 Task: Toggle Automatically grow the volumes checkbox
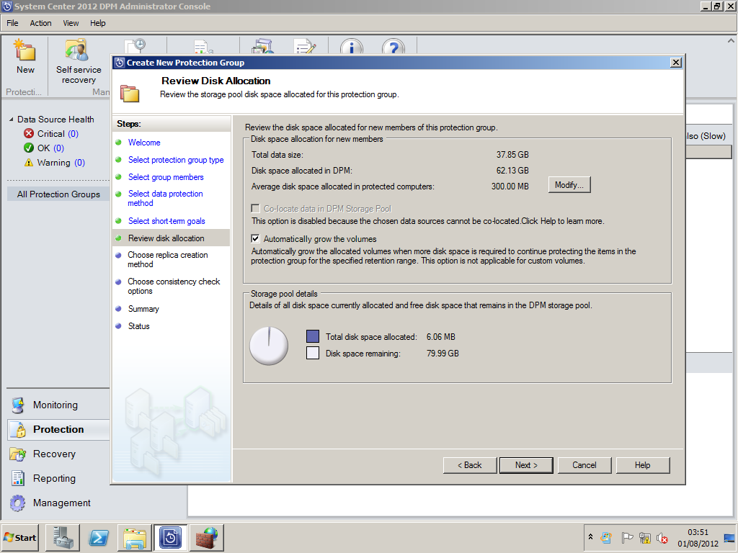[x=256, y=238]
